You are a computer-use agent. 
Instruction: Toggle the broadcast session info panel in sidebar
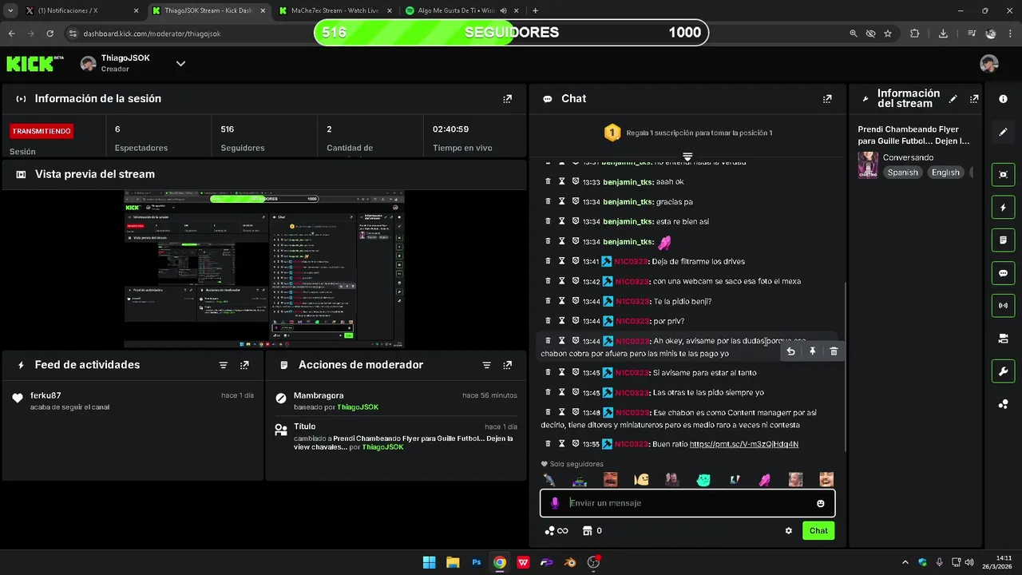(1003, 305)
